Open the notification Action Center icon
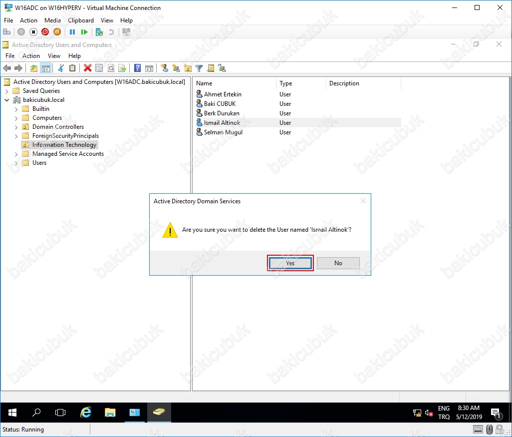 (x=496, y=413)
